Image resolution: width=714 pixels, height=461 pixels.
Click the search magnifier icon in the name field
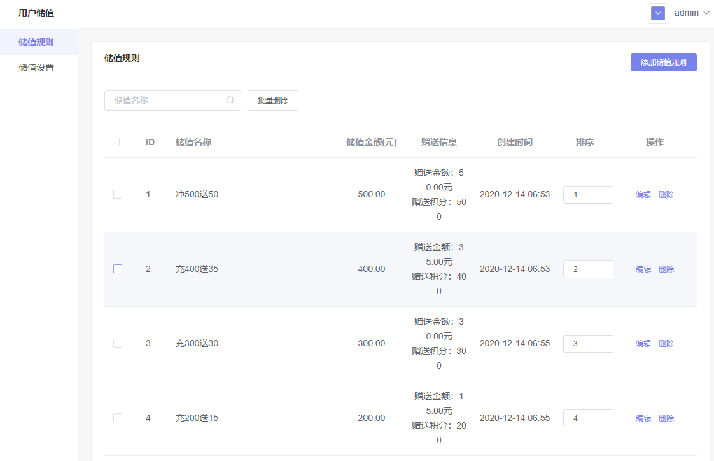pyautogui.click(x=230, y=100)
